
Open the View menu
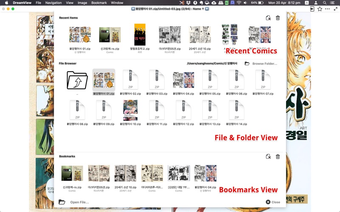coord(70,3)
